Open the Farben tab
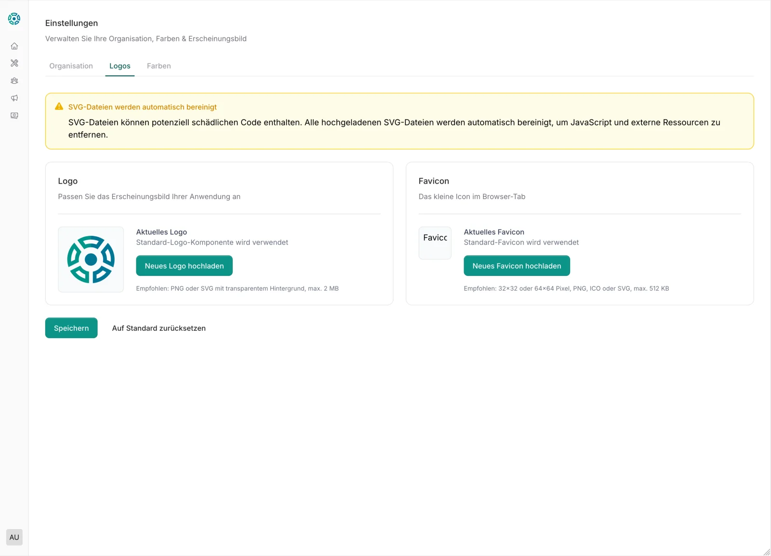Image resolution: width=771 pixels, height=556 pixels. [x=159, y=66]
